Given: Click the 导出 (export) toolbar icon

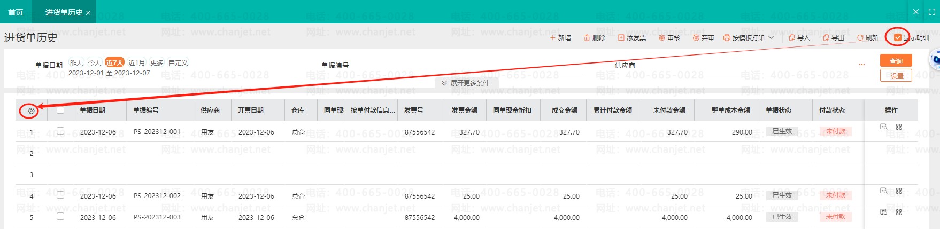Looking at the screenshot, I should coord(826,38).
